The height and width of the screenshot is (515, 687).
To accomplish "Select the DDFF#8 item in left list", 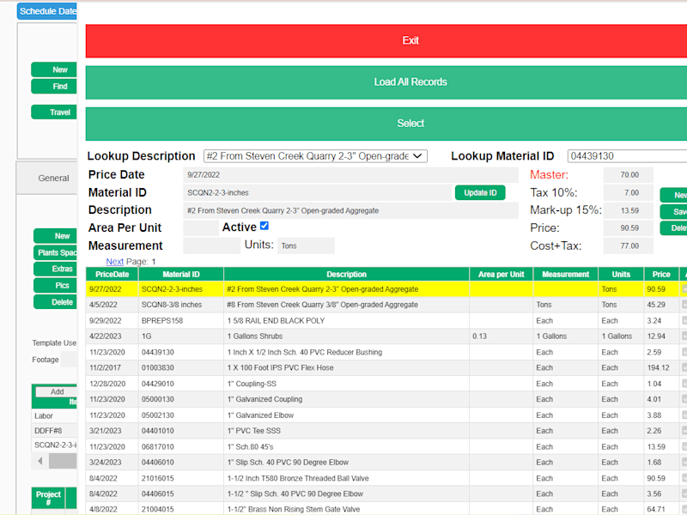I will point(54,431).
